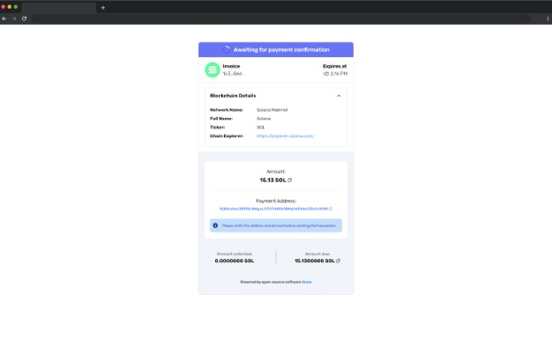Copy the 15.13 SOL amount
Viewport: 552px width, 353px height.
290,180
